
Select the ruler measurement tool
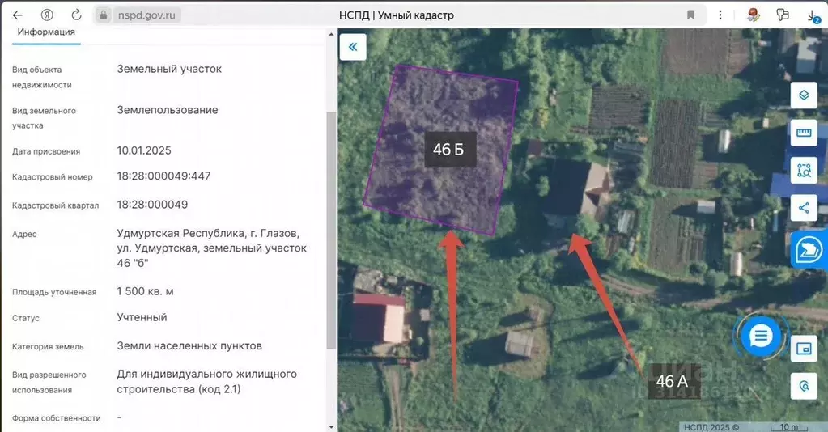pyautogui.click(x=804, y=133)
